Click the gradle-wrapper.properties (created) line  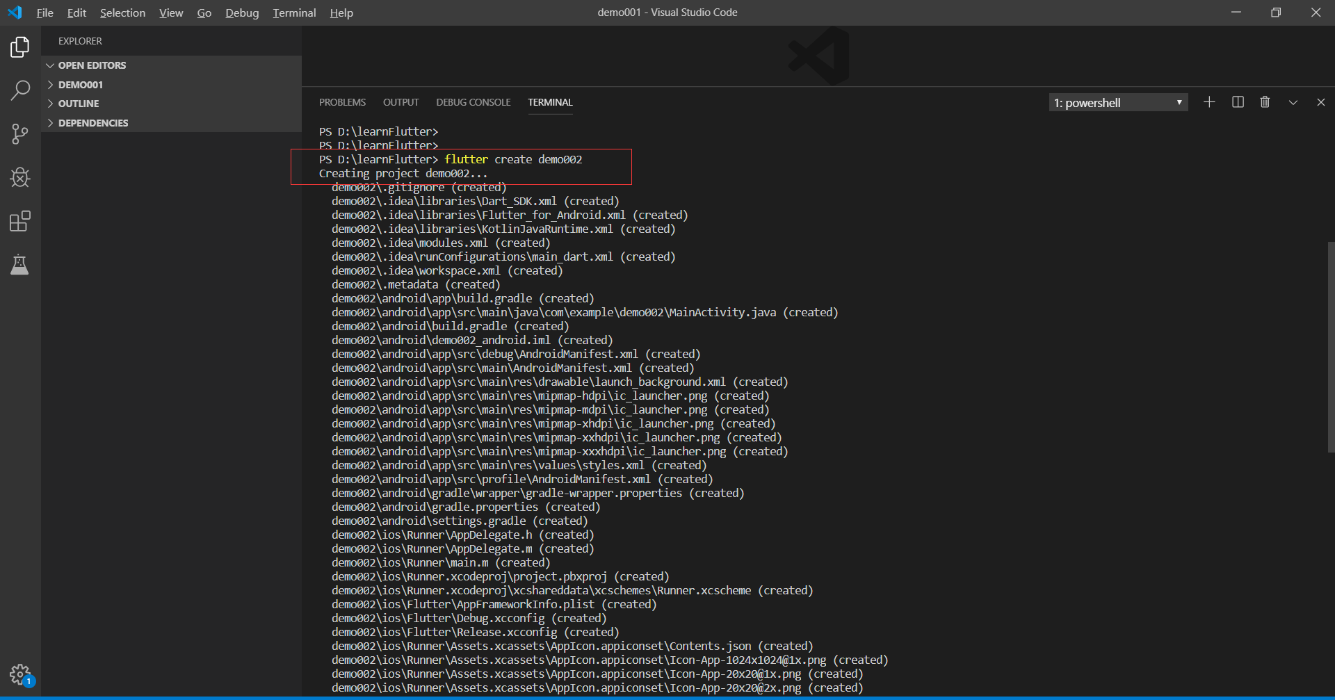(x=537, y=493)
